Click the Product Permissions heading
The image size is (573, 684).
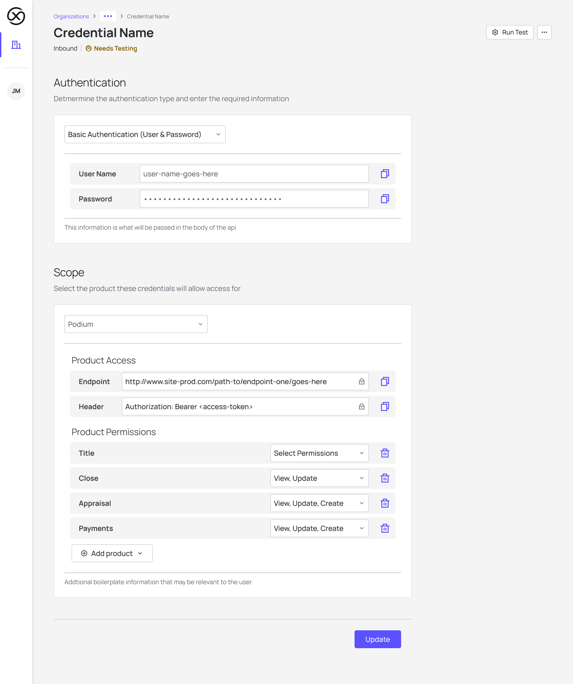point(114,432)
